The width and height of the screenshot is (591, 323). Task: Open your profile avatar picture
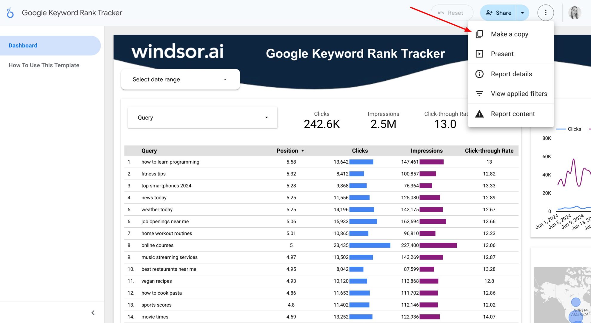pos(575,13)
